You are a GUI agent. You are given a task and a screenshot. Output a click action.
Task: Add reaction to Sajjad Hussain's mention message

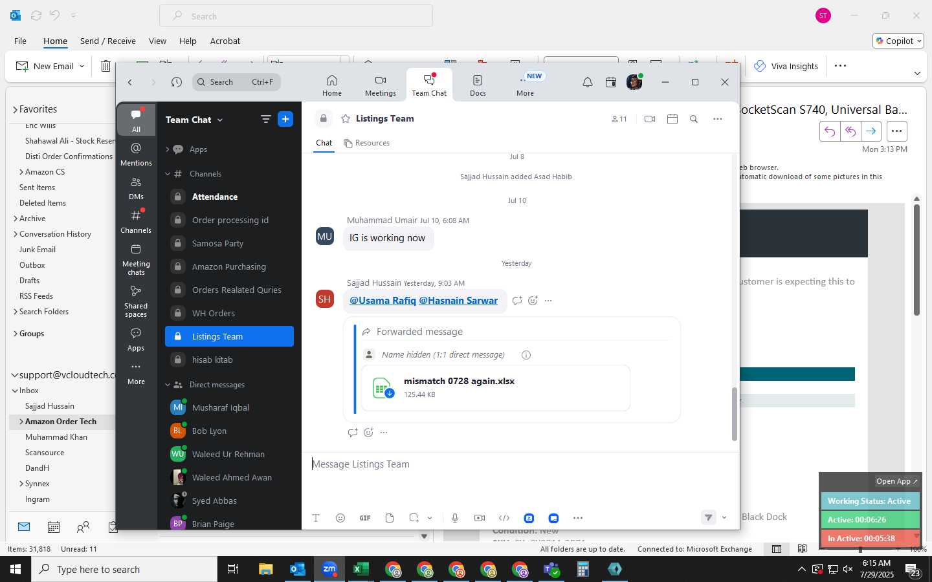coord(533,301)
